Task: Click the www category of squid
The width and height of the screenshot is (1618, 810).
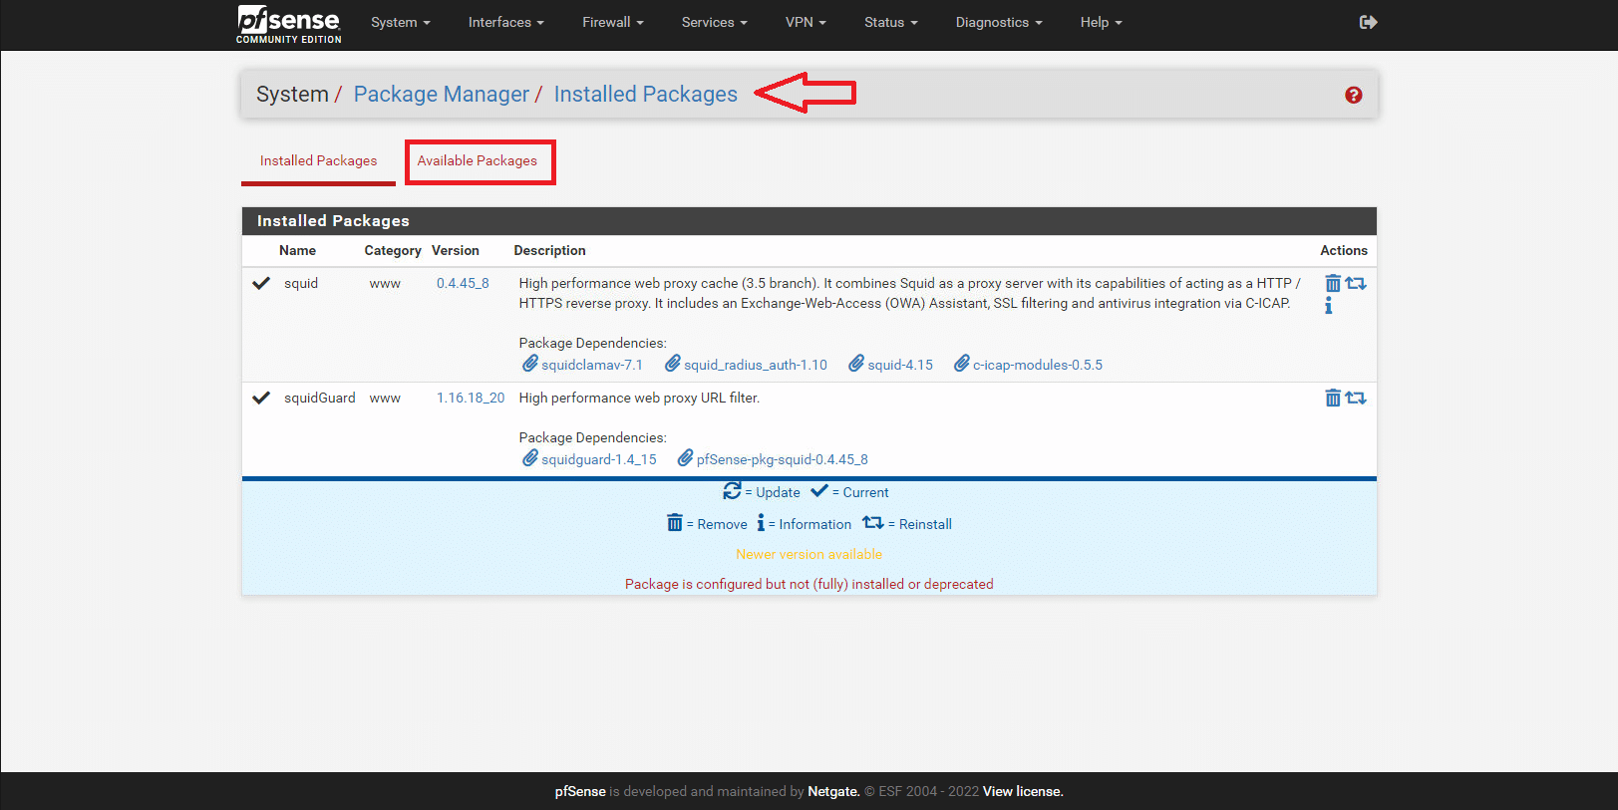Action: 385,283
